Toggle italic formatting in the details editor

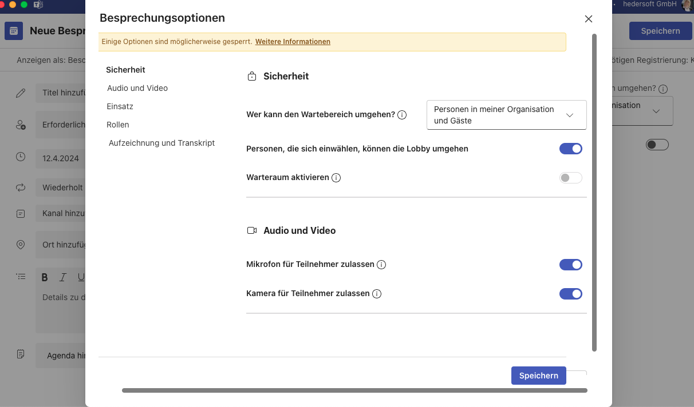pos(63,278)
